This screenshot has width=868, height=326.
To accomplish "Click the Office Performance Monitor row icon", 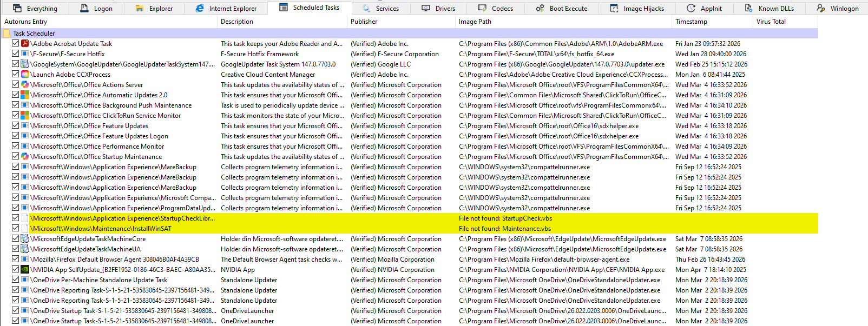I will (x=25, y=146).
